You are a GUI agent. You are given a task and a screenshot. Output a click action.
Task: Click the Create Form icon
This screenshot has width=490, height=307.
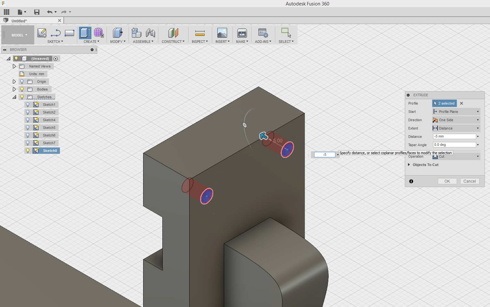(99, 33)
